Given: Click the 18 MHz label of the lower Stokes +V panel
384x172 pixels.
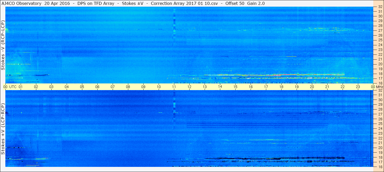Looking at the screenshot, I should [380, 157].
